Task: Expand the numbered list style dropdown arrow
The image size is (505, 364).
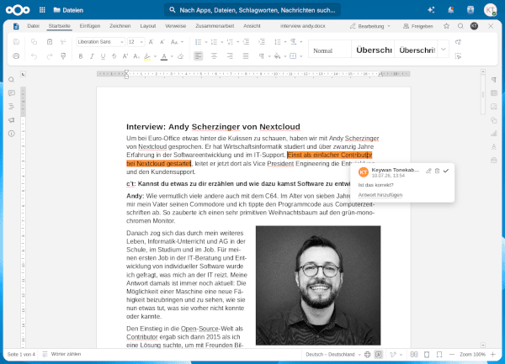Action: point(222,42)
